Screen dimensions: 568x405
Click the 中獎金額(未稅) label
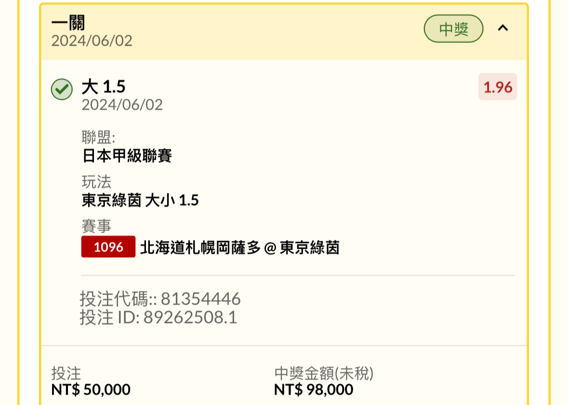(x=324, y=373)
